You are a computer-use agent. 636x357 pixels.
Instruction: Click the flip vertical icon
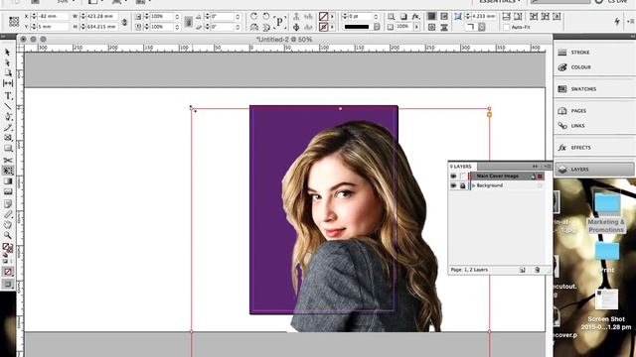click(266, 27)
